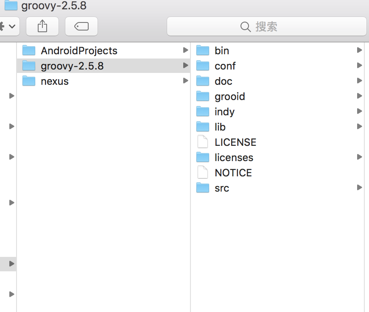Screen dimensions: 369x312
Task: Expand the src folder arrow
Action: pos(359,187)
